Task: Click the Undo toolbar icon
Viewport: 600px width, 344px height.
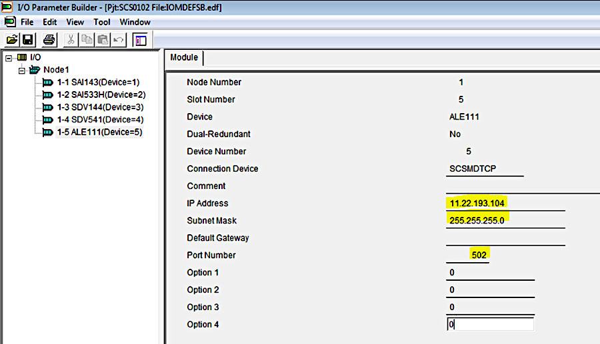Action: (118, 39)
